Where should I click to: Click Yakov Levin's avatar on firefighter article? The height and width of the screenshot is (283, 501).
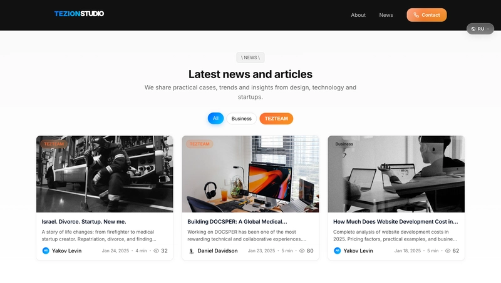pyautogui.click(x=46, y=251)
